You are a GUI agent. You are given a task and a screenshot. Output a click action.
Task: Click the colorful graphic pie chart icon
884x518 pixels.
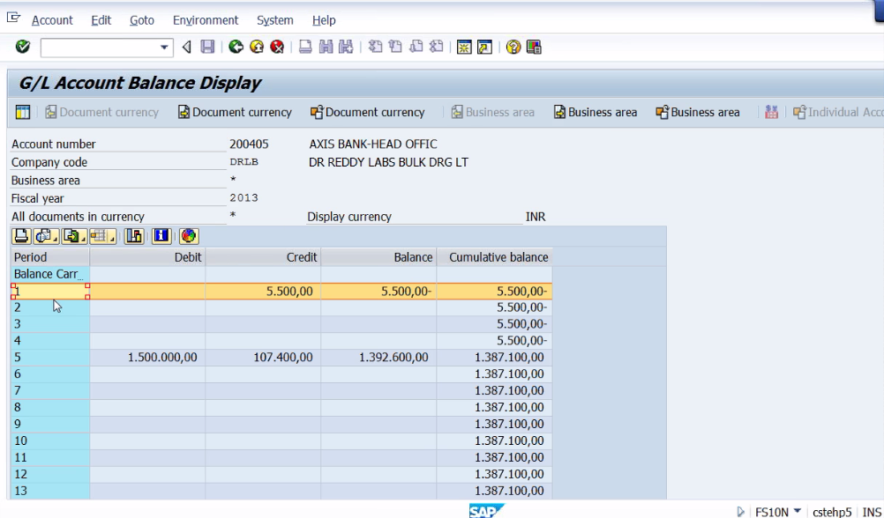tap(189, 236)
